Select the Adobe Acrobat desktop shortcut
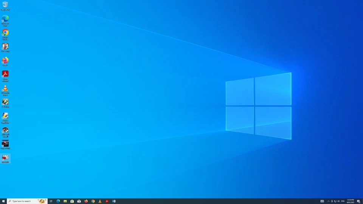The image size is (363, 204). [x=5, y=74]
